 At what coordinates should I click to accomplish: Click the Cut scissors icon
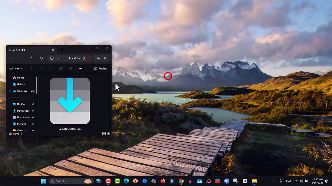click(x=31, y=68)
